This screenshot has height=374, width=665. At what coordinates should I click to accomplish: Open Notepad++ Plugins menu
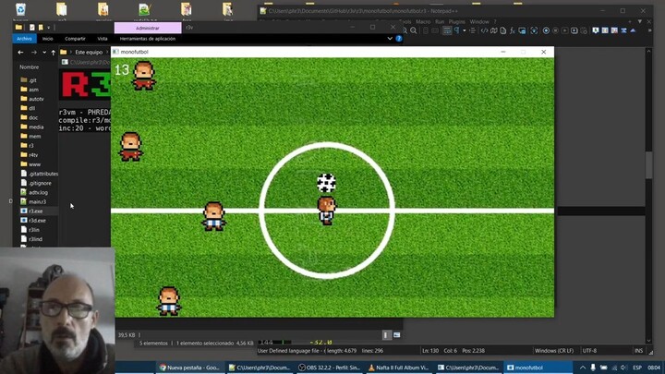coord(457,21)
